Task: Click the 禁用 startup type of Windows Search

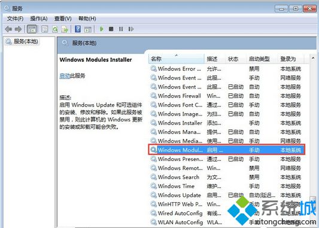Action: coord(254,177)
